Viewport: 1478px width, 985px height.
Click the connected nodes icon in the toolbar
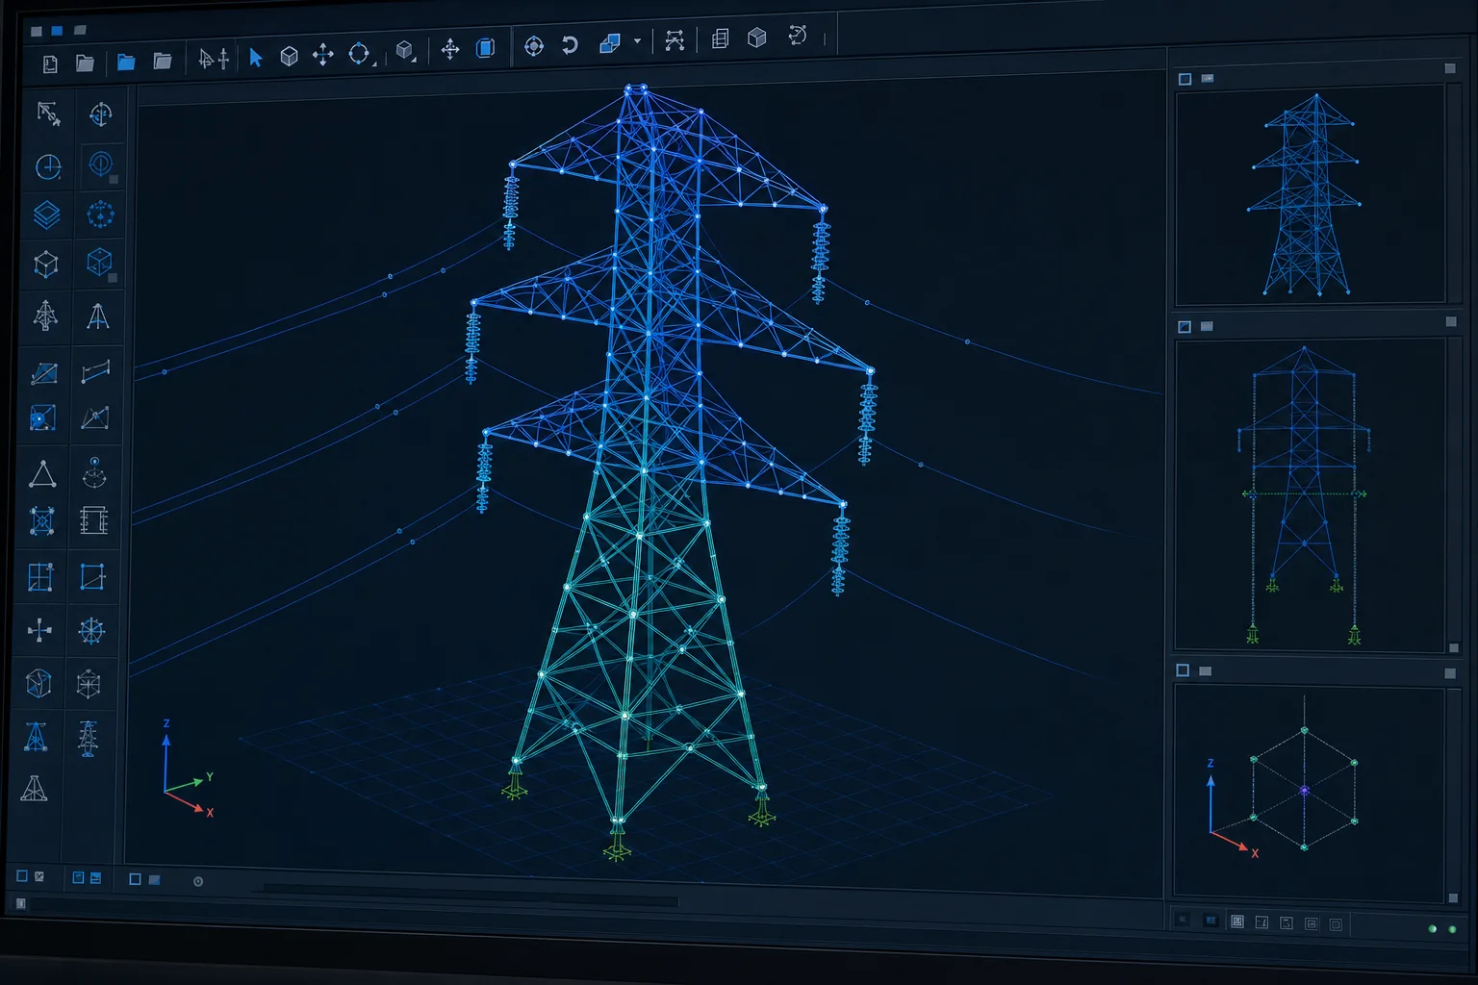(675, 40)
